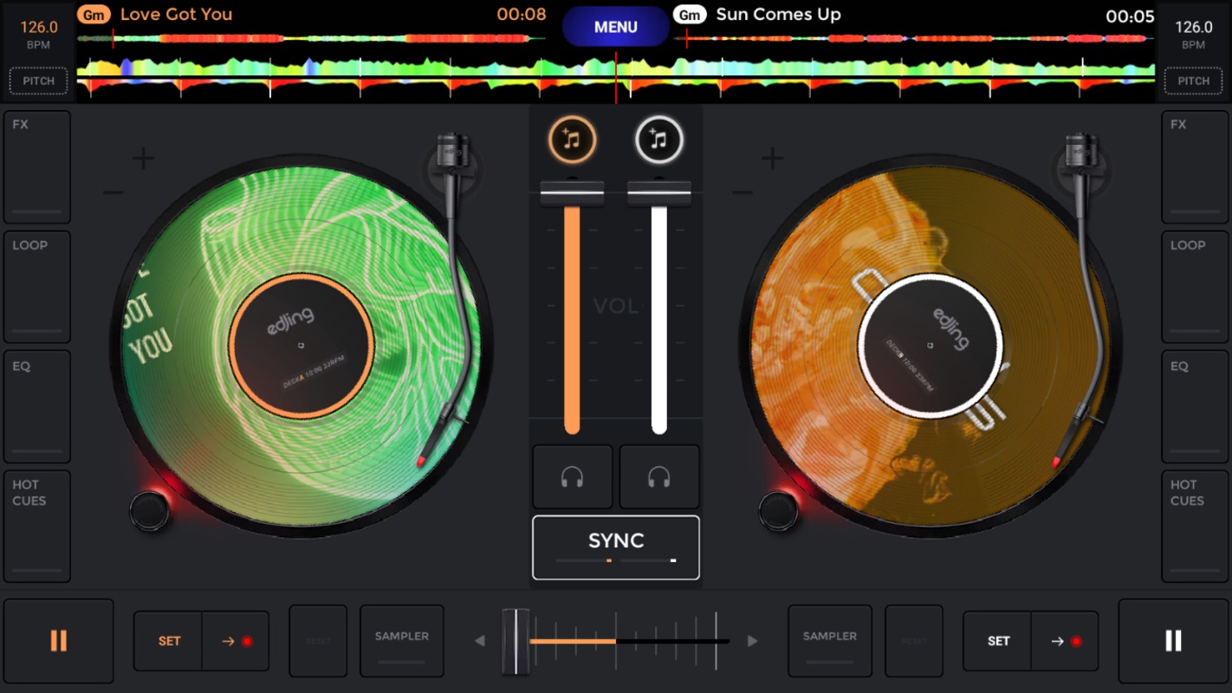Screen dimensions: 1232x693
Task: Seek in right track overview waveform
Action: (914, 38)
